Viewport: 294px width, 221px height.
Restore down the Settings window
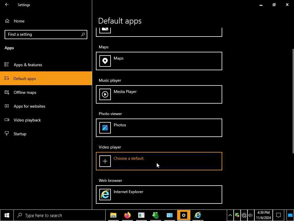(x=274, y=5)
